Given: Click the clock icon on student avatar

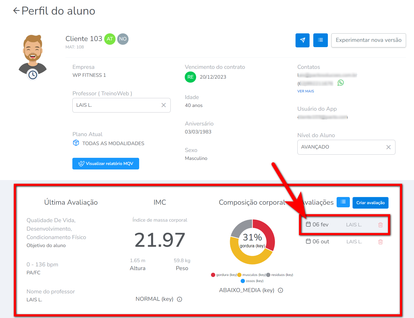Looking at the screenshot, I should (x=33, y=75).
